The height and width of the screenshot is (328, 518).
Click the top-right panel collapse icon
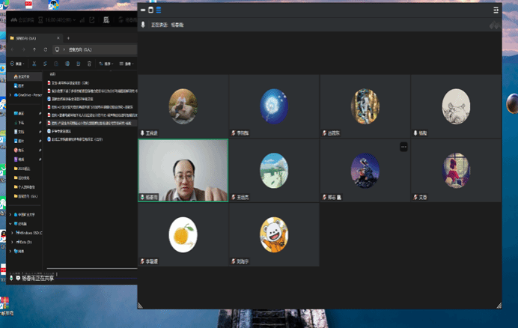click(496, 10)
